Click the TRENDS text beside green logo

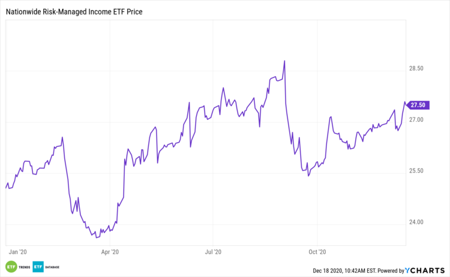coord(23,266)
